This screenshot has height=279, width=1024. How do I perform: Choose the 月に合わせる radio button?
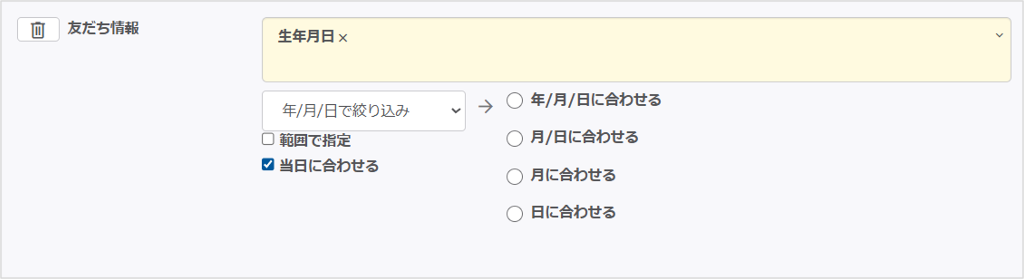point(514,176)
